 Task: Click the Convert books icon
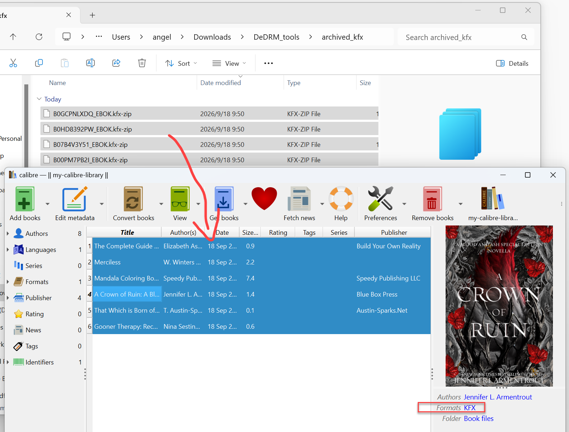pyautogui.click(x=133, y=199)
